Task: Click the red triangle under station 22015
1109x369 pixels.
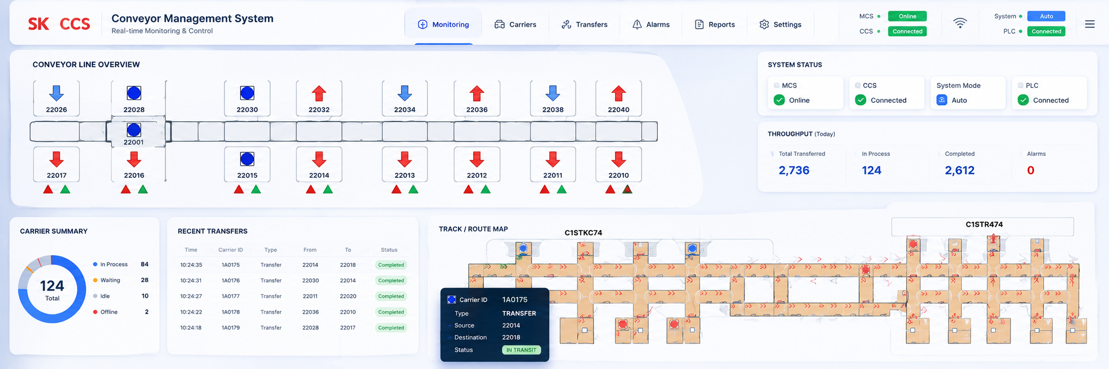Action: point(238,190)
